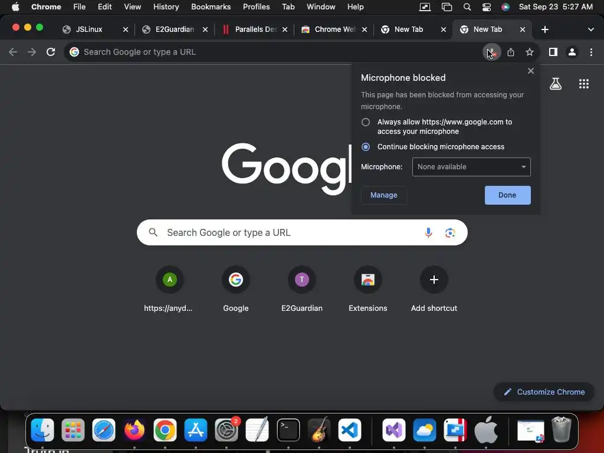Open the Trash in the dock

click(x=562, y=429)
